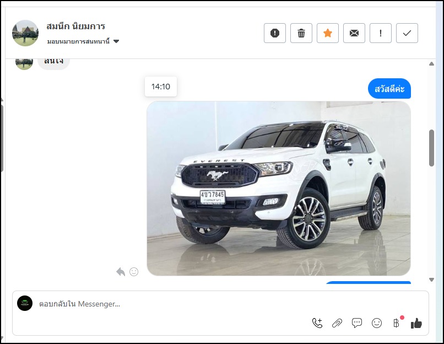Open the มอบหมายการสนทนานี้ assignment dropdown
The width and height of the screenshot is (444, 344).
(83, 41)
